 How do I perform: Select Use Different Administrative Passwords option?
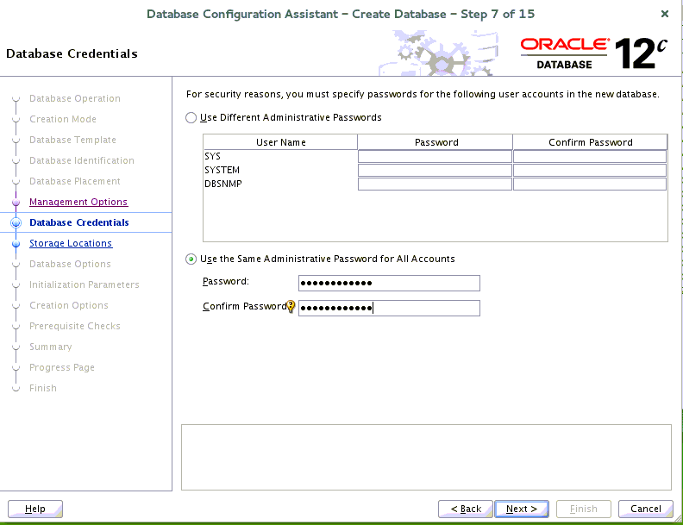[x=191, y=118]
